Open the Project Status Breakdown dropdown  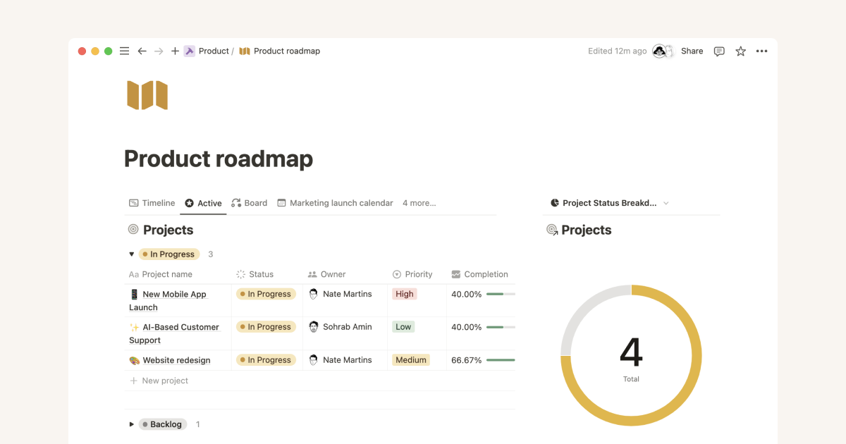pyautogui.click(x=666, y=203)
